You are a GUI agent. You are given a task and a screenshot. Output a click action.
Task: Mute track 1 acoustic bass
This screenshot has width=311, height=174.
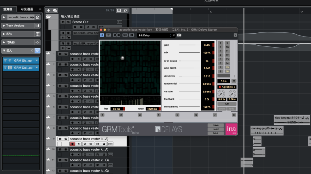60,54
